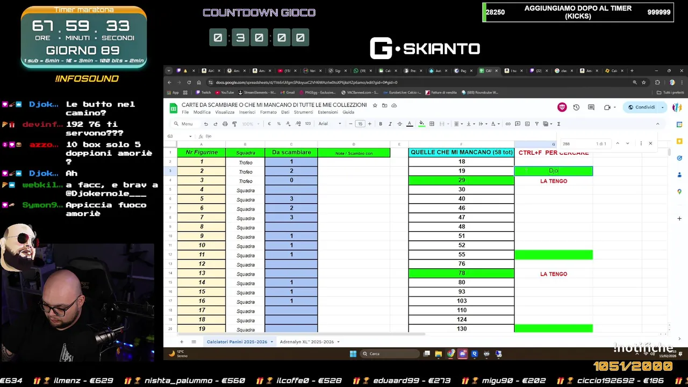Go to previous find result arrow
This screenshot has height=387, width=688.
tap(618, 144)
